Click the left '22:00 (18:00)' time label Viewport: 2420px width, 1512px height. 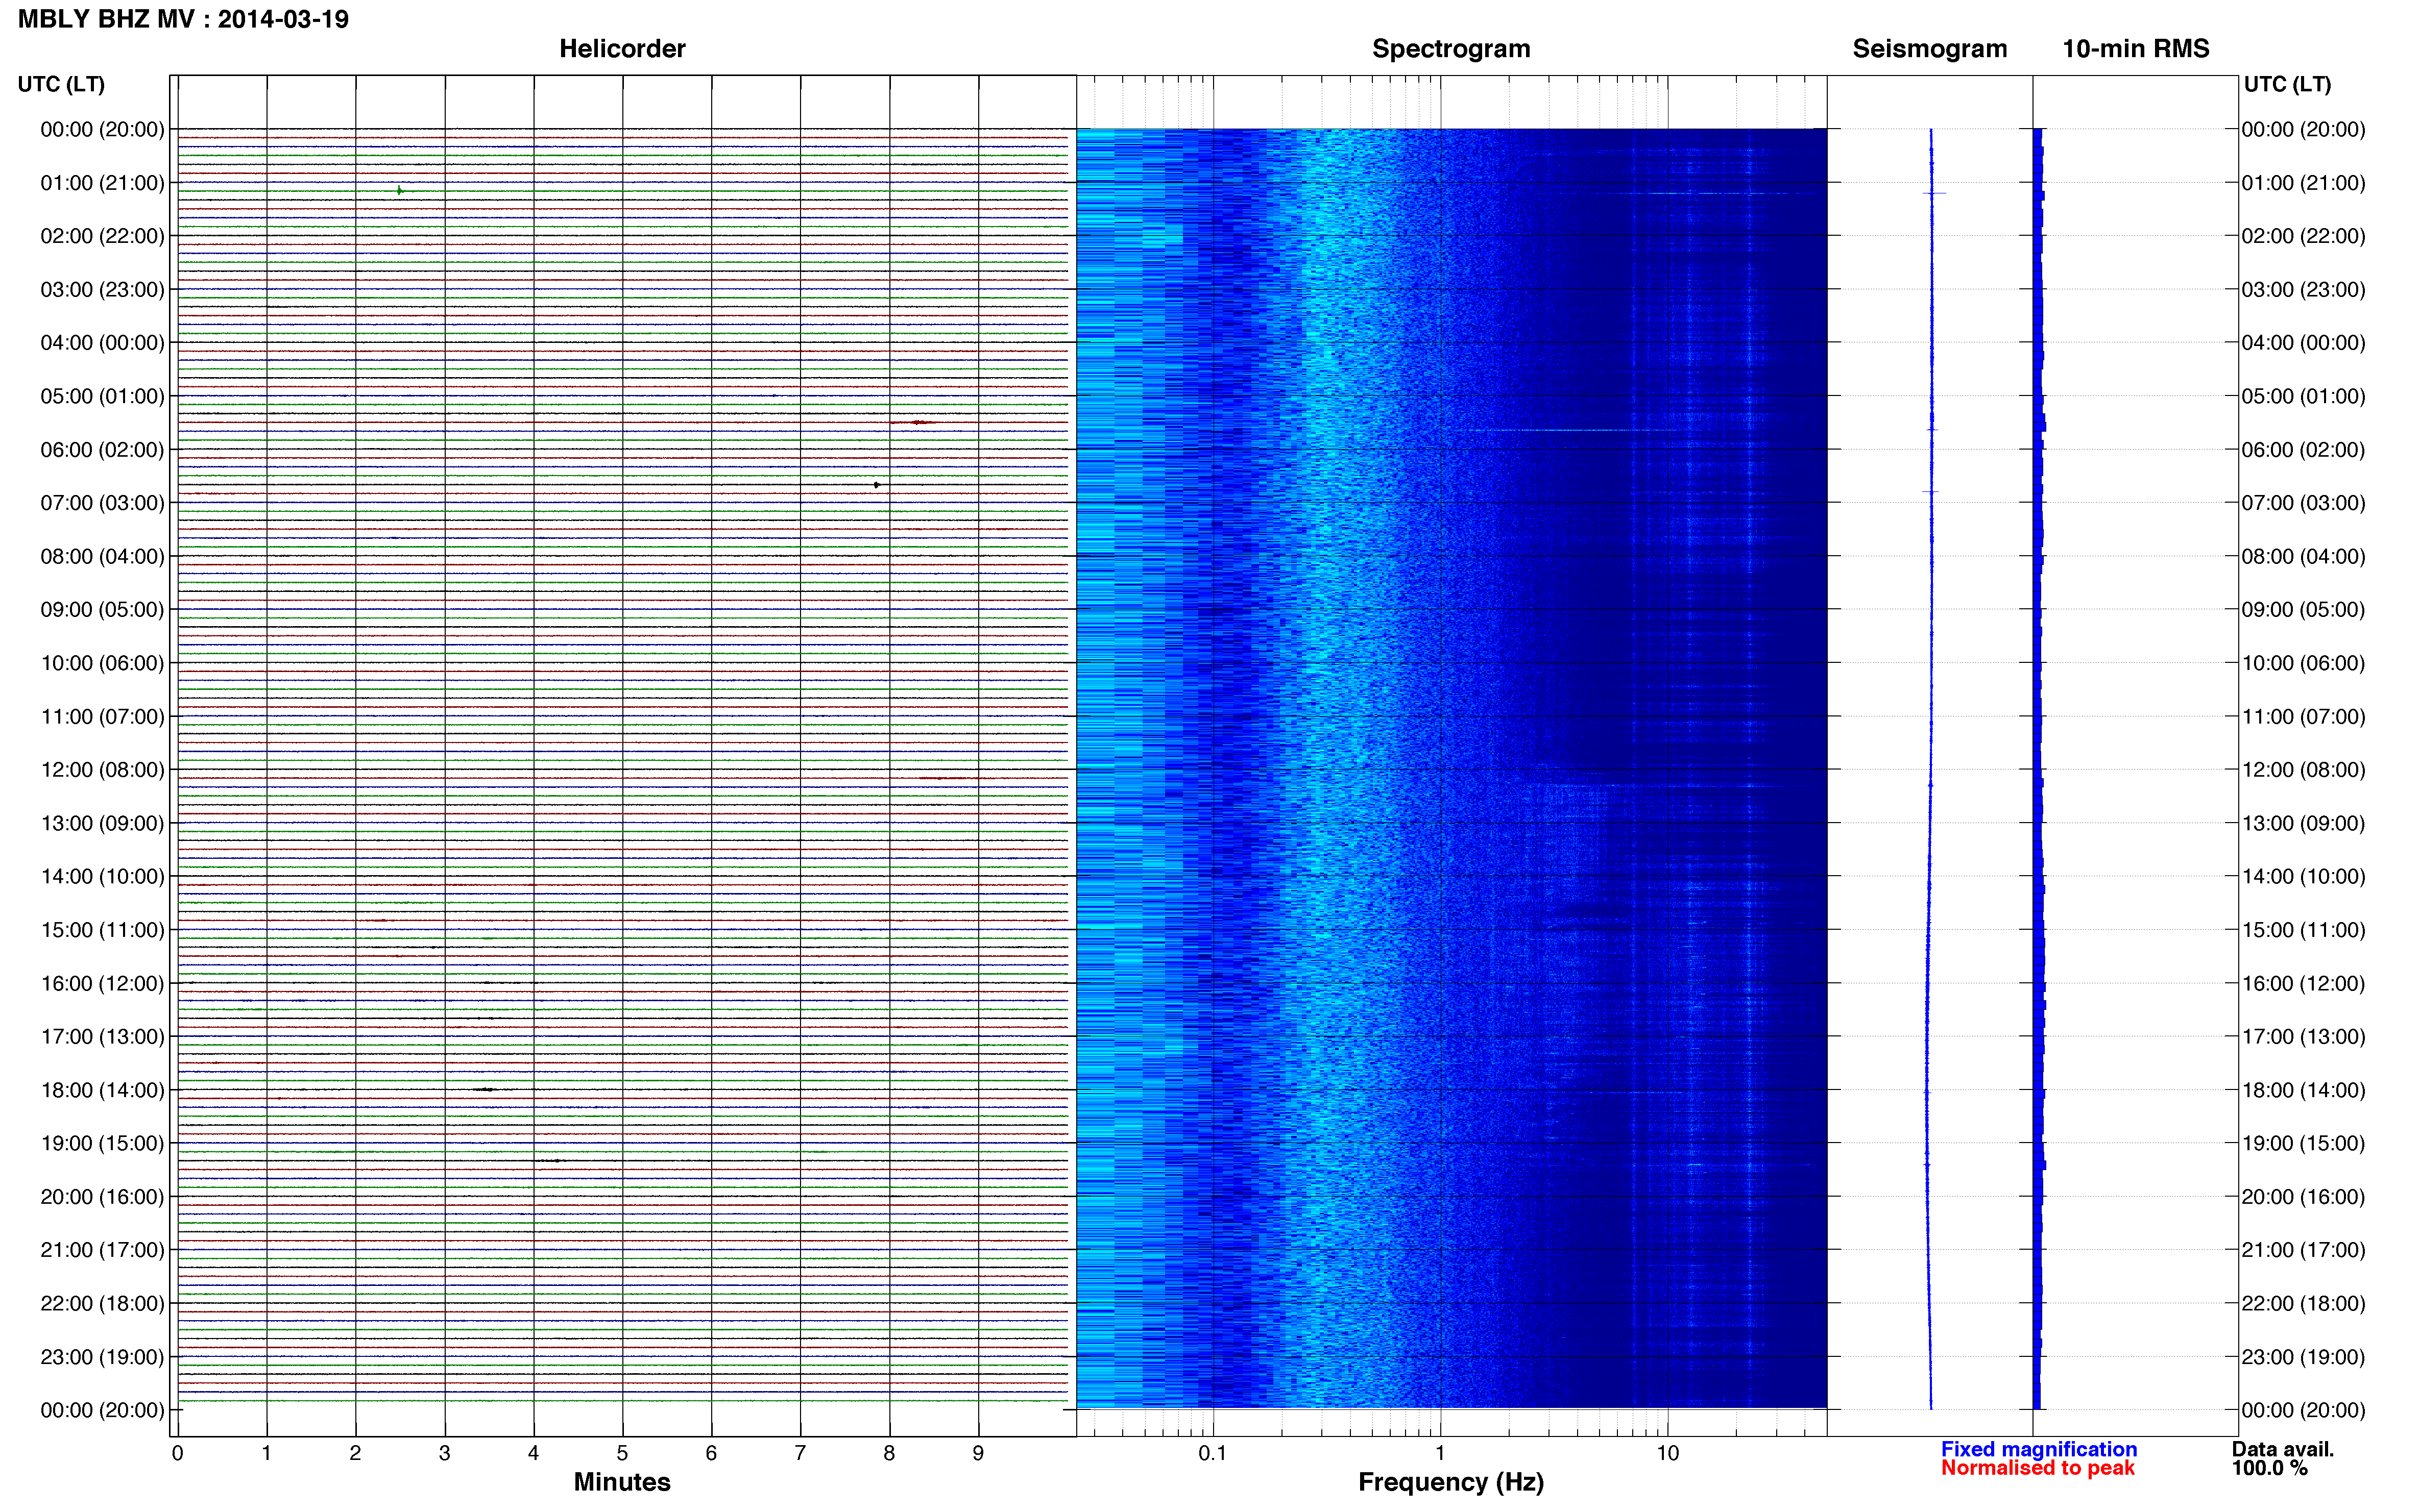[102, 1304]
